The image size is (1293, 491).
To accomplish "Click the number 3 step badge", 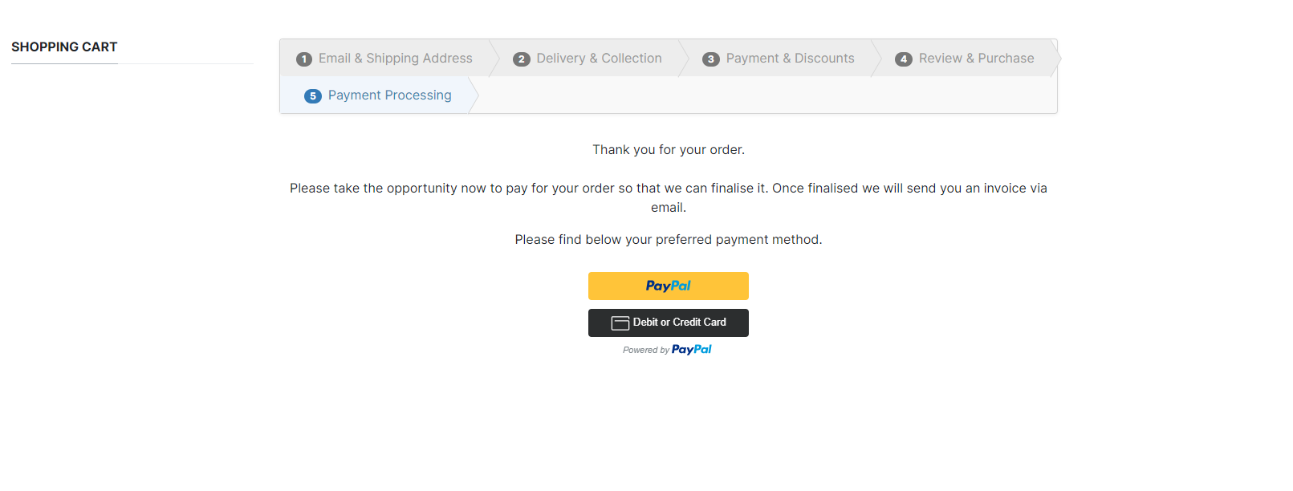I will 711,59.
